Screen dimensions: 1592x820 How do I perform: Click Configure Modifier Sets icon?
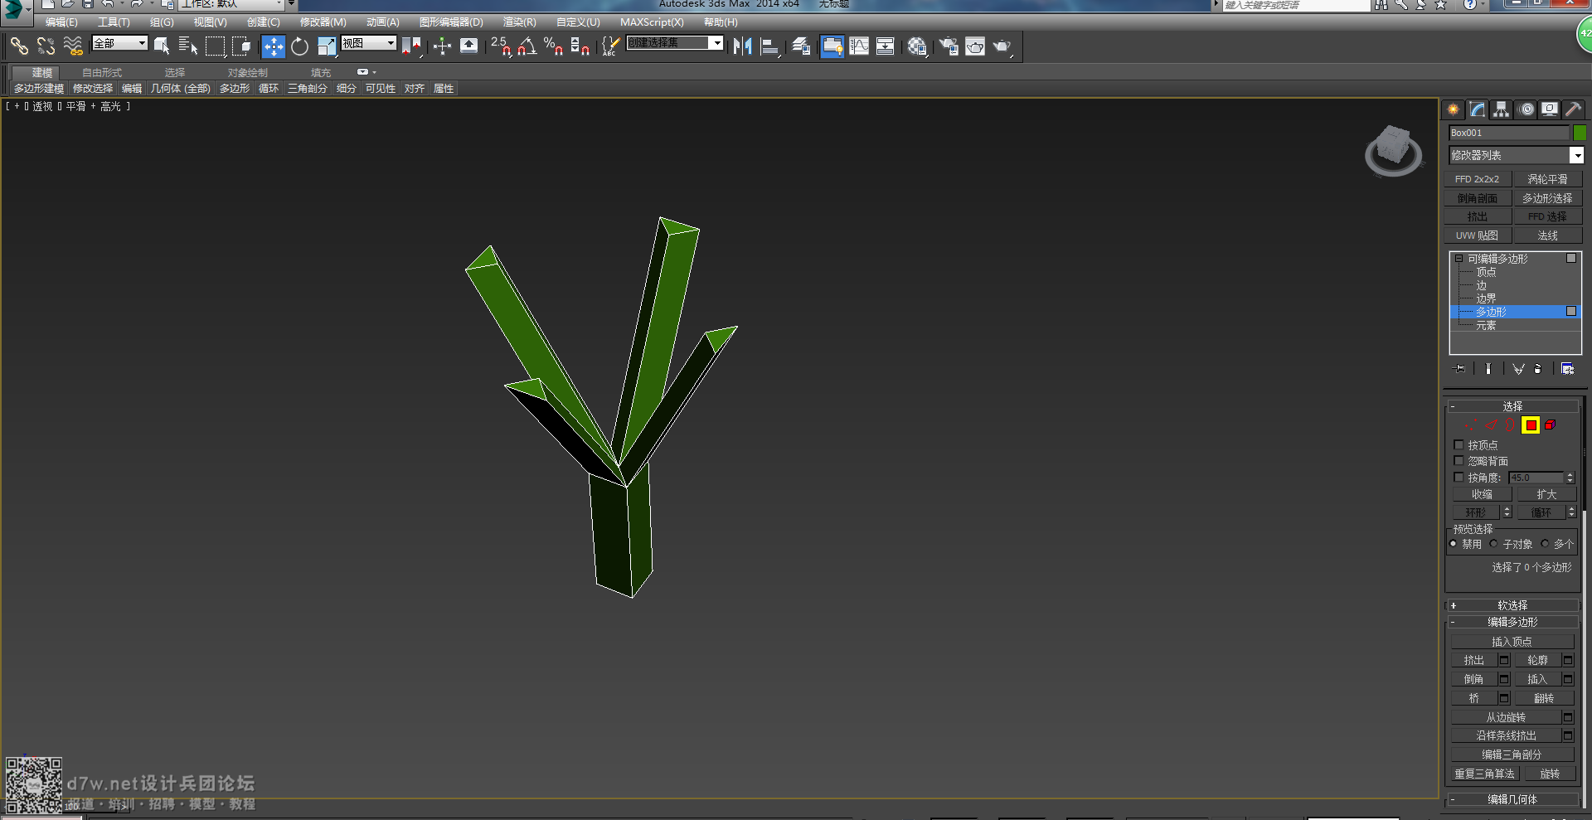click(1567, 369)
